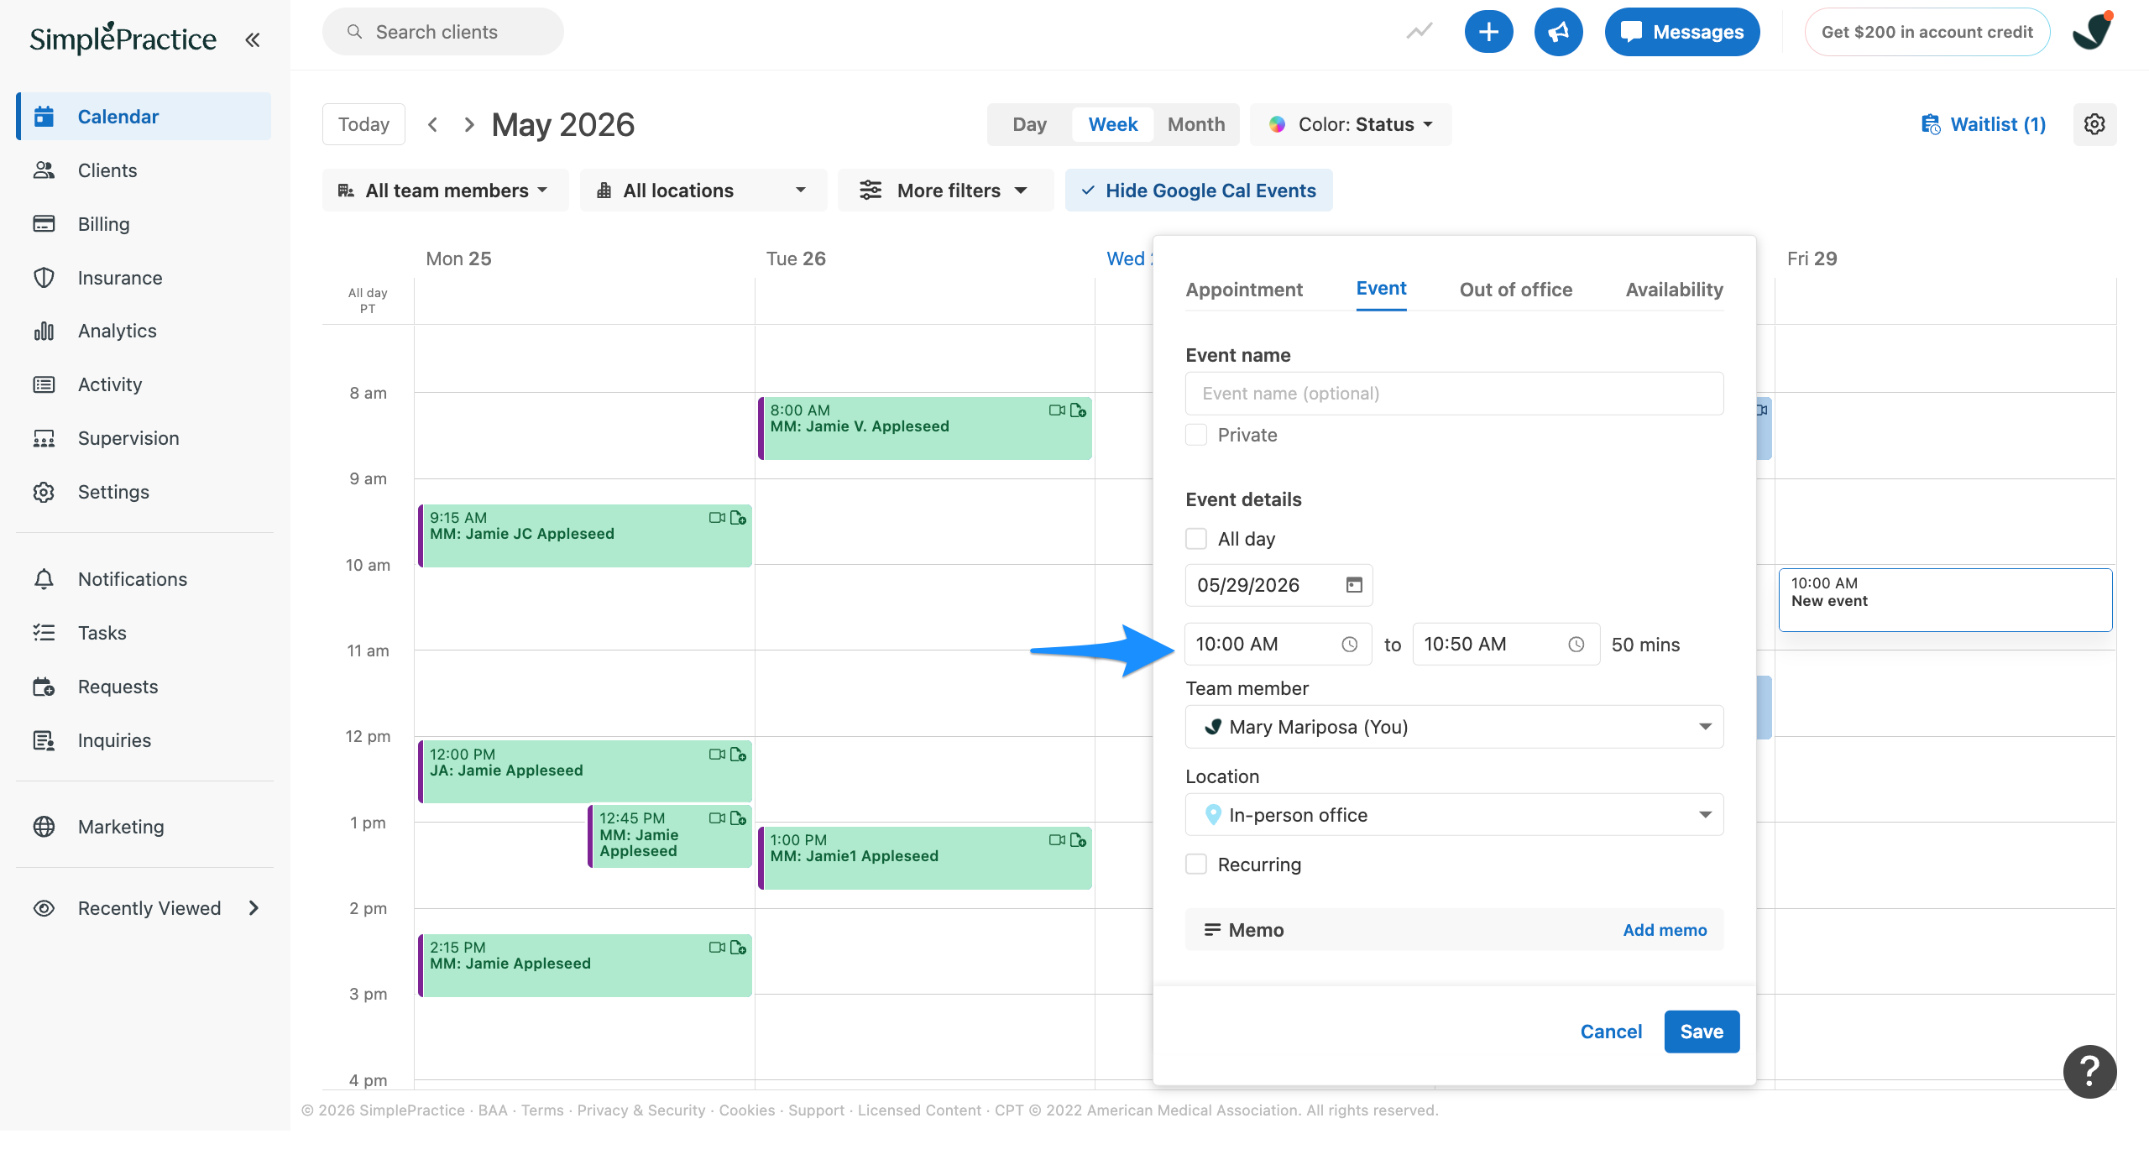Switch calendar to Day view
2149x1165 pixels.
point(1029,124)
